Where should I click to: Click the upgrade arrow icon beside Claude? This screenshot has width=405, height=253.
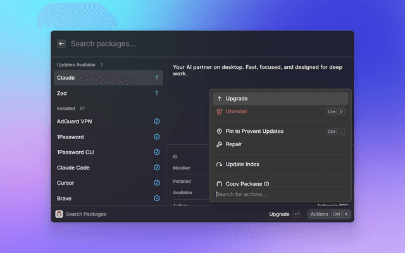click(156, 78)
